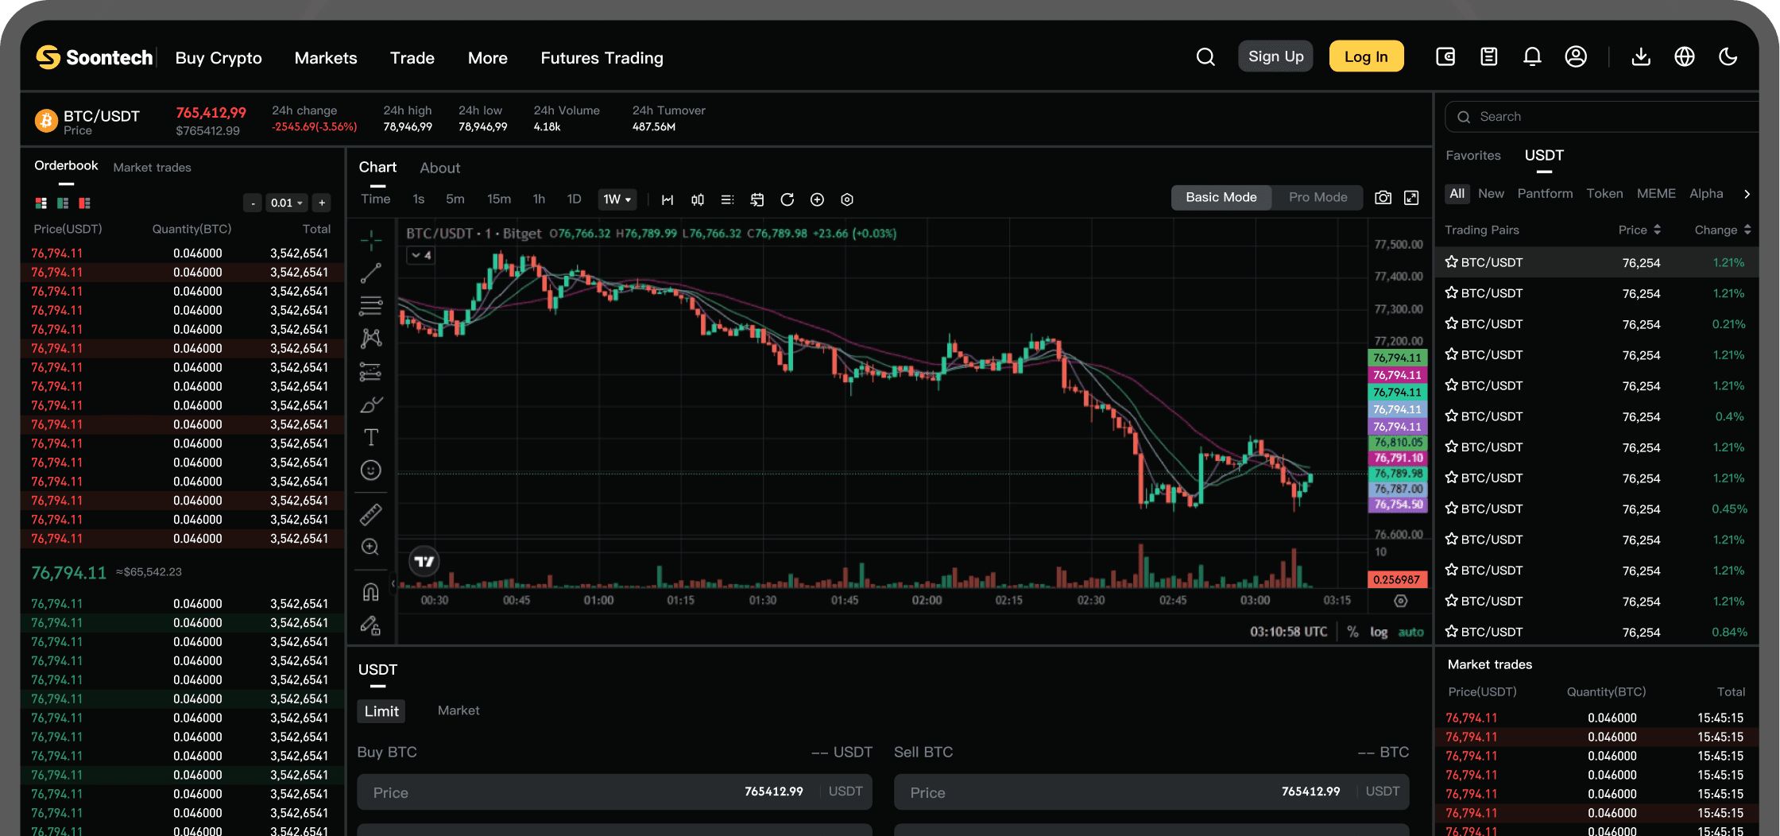Switch to Market trades tab
The height and width of the screenshot is (836, 1780).
tap(152, 168)
